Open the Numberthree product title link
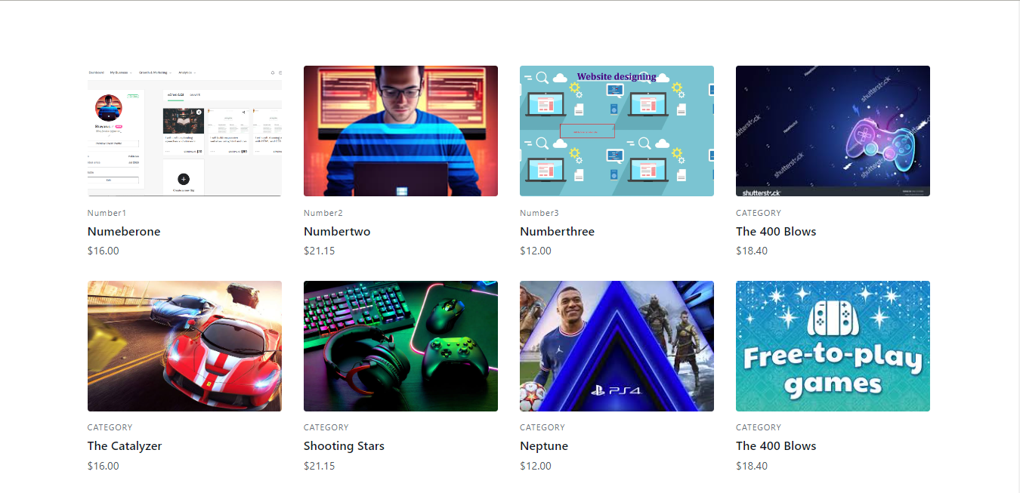The width and height of the screenshot is (1020, 493). coord(557,232)
